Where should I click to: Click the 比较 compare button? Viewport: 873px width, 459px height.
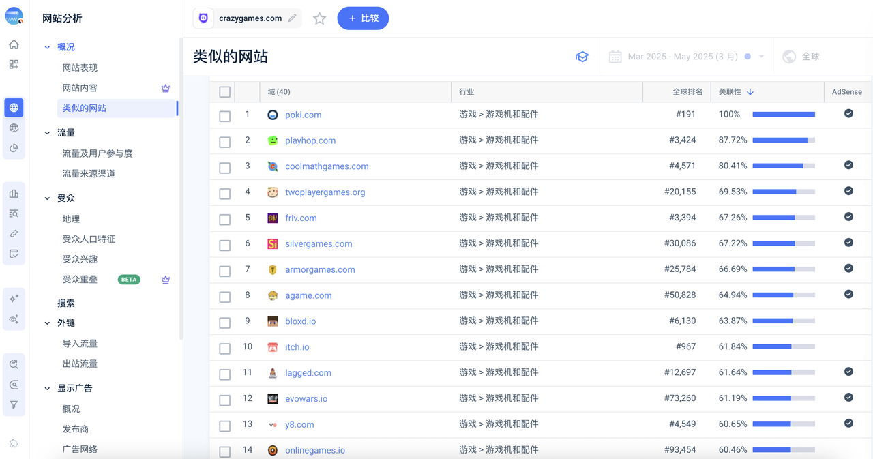(x=363, y=18)
